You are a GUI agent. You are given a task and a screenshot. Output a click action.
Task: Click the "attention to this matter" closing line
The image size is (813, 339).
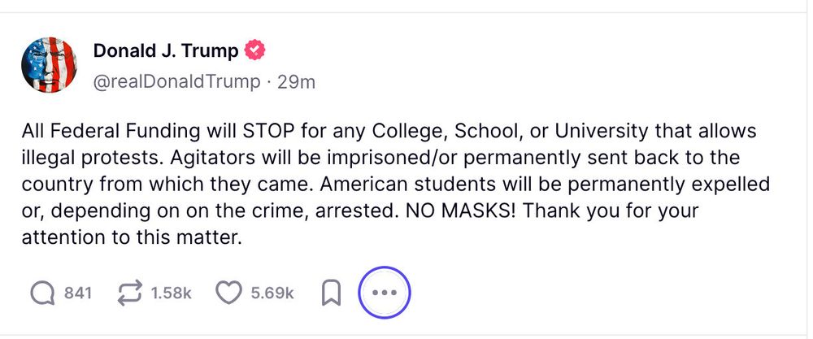tap(130, 238)
